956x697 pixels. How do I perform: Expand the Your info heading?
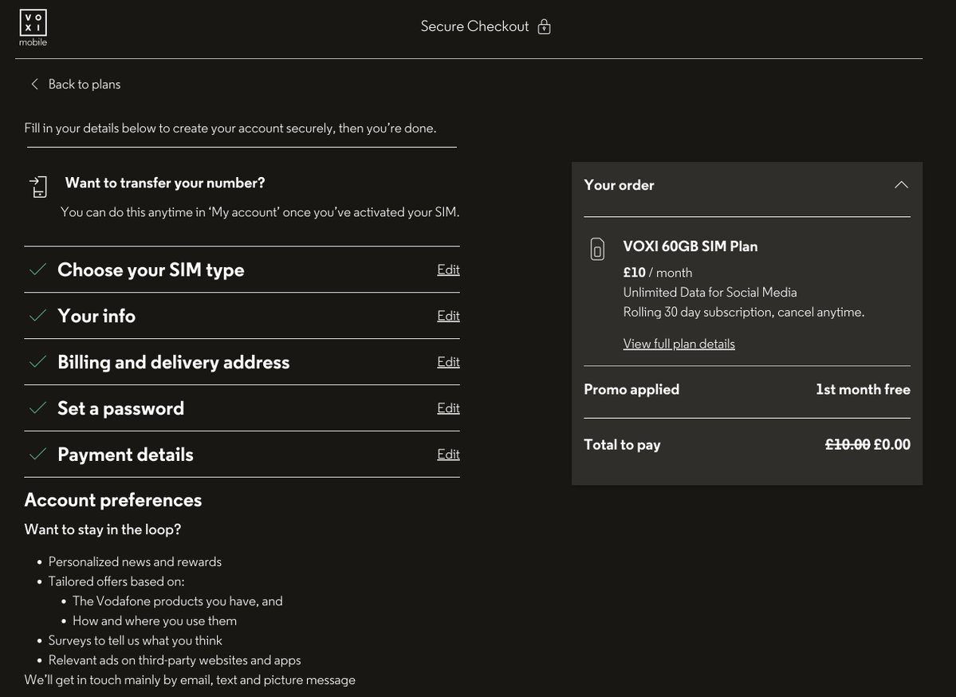tap(96, 316)
